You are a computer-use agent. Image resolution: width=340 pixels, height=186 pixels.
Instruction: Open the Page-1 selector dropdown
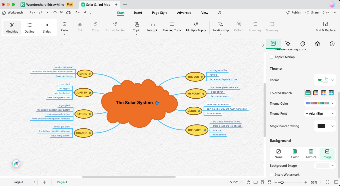coord(24,182)
